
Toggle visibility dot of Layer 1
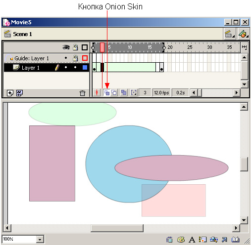[x=66, y=67]
